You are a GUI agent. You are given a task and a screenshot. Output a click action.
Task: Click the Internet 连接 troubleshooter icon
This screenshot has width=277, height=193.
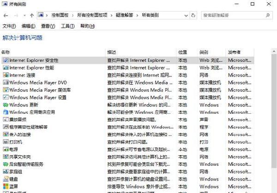pyautogui.click(x=6, y=75)
